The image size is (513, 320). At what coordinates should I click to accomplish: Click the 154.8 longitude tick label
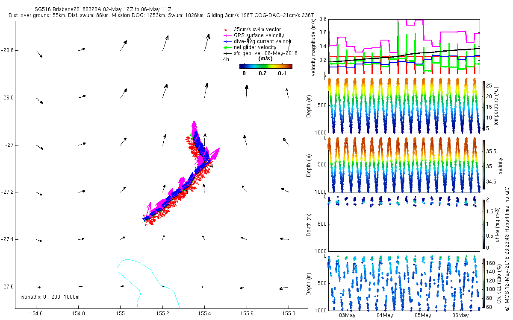tap(78, 314)
